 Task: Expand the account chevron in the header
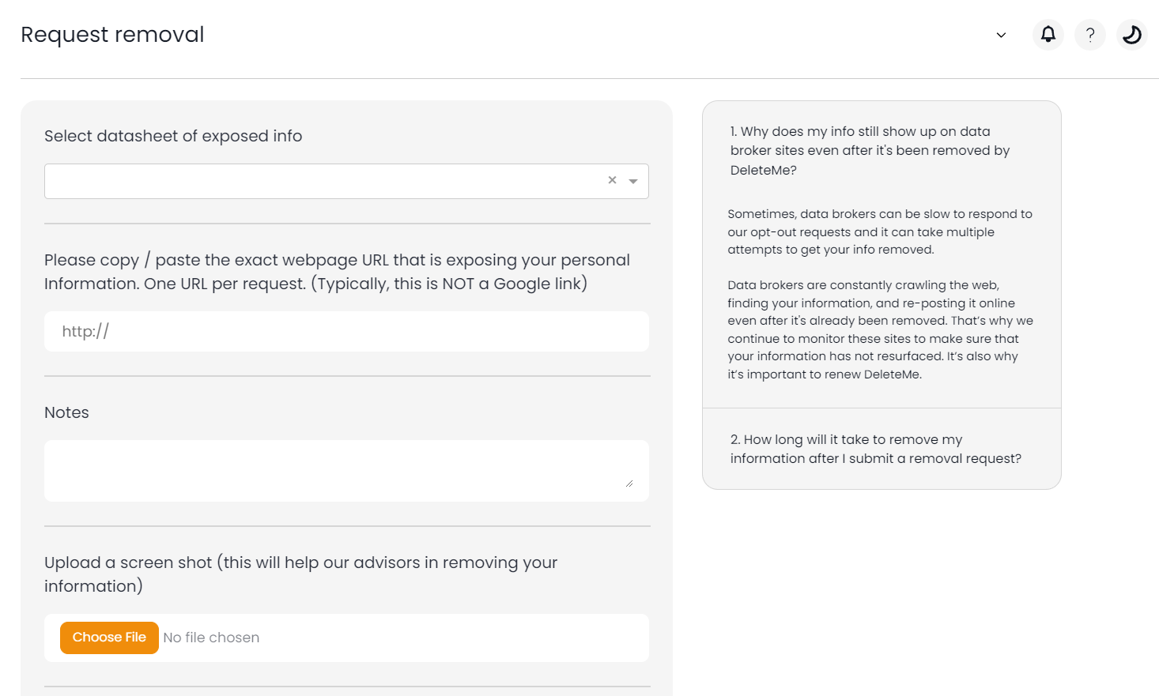tap(1001, 35)
